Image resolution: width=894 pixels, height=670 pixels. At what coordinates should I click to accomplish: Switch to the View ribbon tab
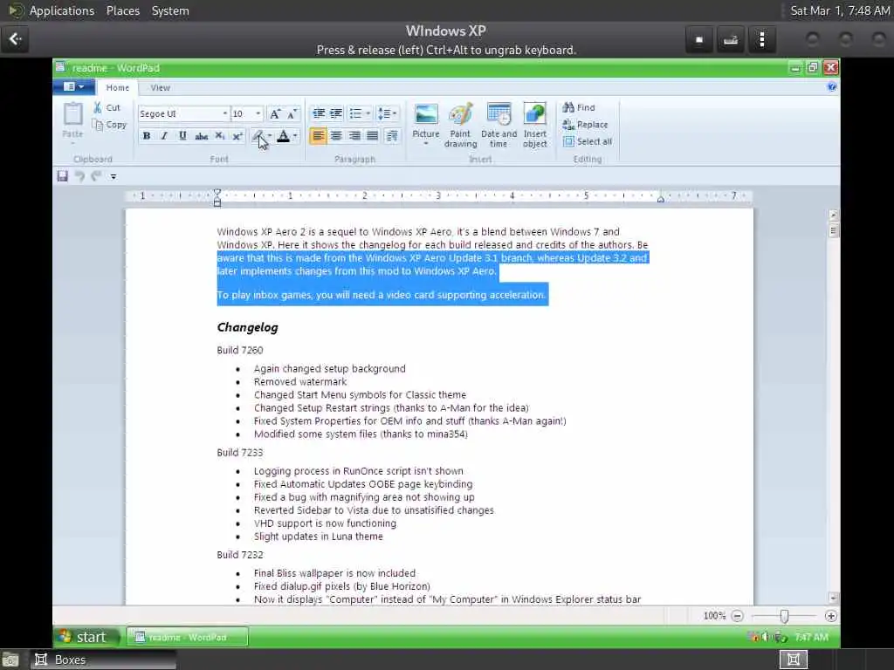pos(161,88)
